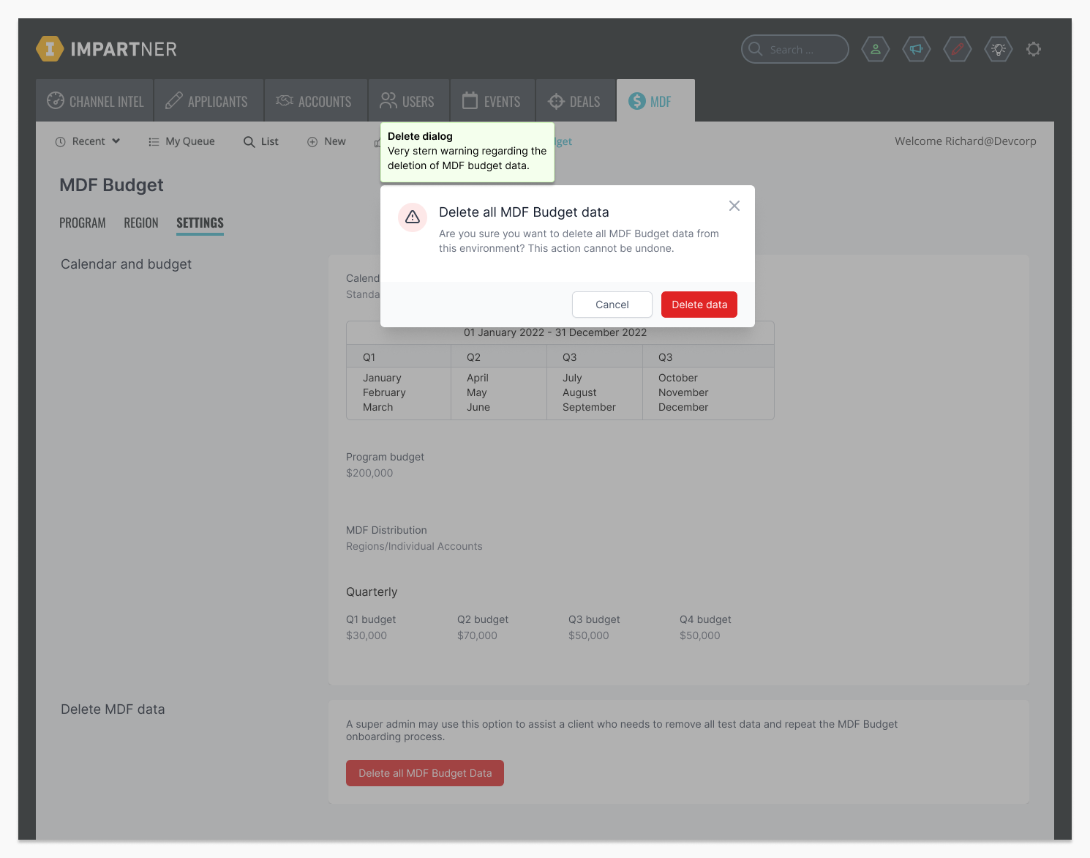Select the Region sub-tab

click(140, 223)
